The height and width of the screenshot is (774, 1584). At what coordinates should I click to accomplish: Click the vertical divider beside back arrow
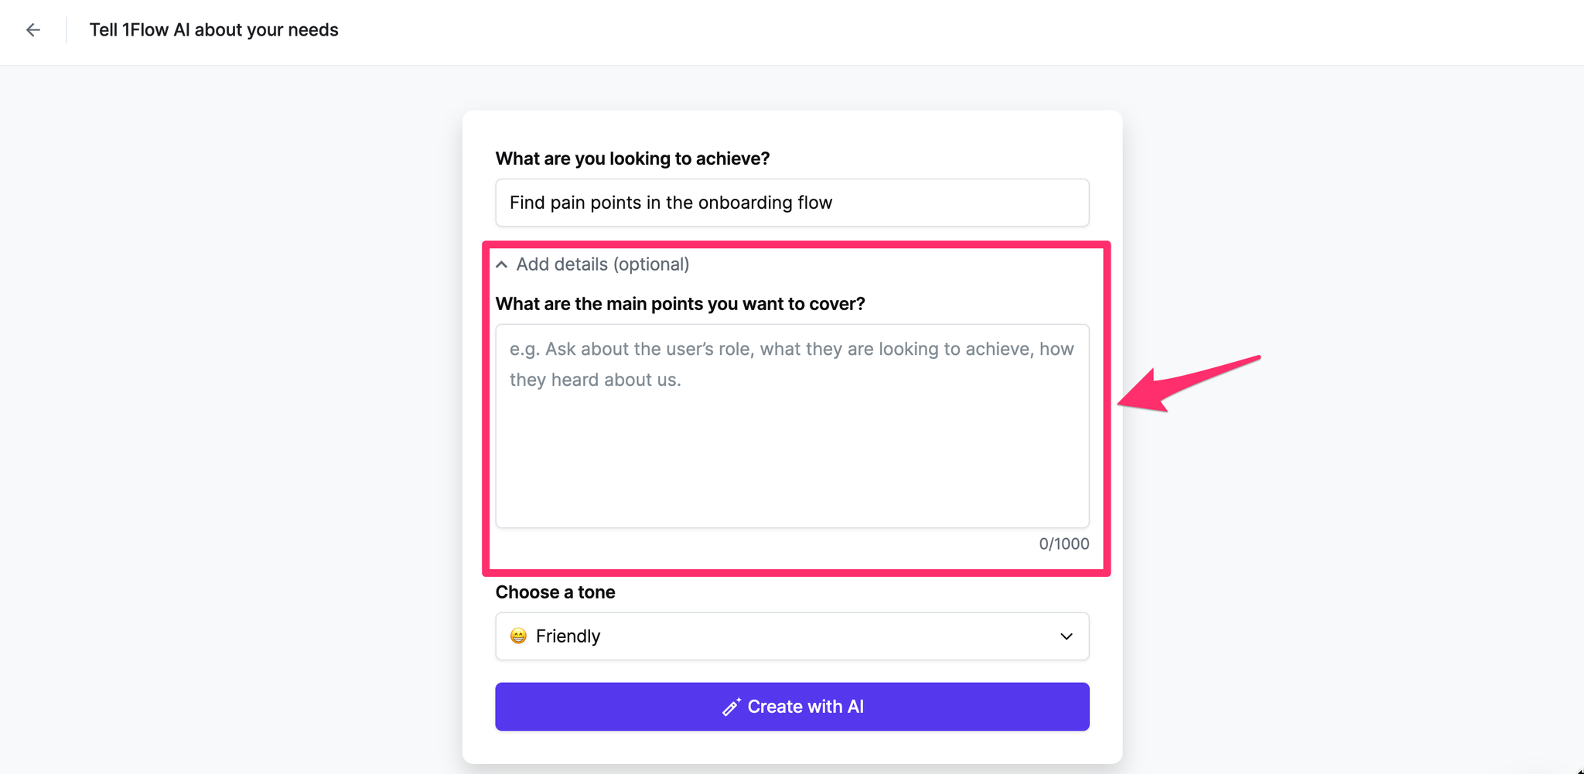(67, 30)
